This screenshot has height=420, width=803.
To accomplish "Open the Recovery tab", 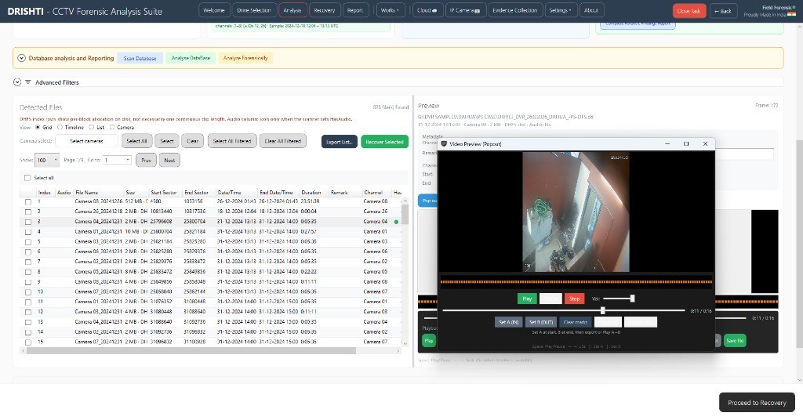I will pyautogui.click(x=324, y=10).
